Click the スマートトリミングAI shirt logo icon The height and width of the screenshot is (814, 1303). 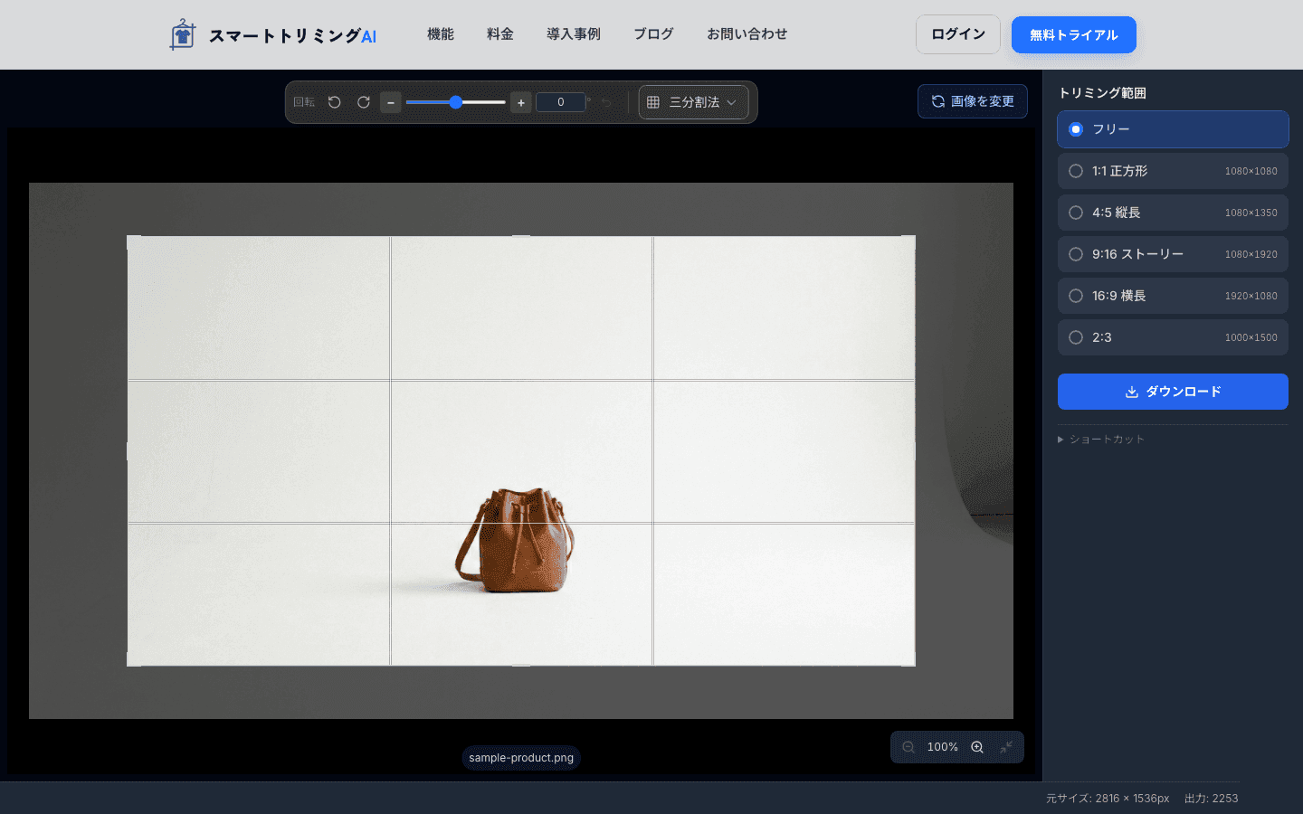coord(183,34)
